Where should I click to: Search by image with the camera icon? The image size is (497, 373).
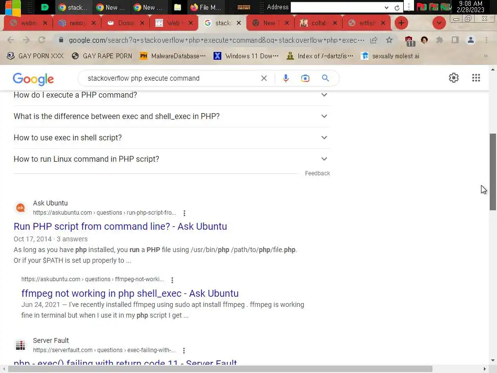[x=305, y=78]
